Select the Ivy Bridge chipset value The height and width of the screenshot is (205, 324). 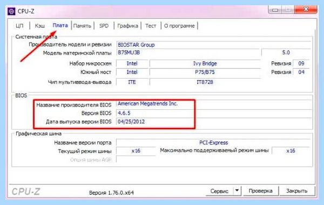tap(205, 63)
